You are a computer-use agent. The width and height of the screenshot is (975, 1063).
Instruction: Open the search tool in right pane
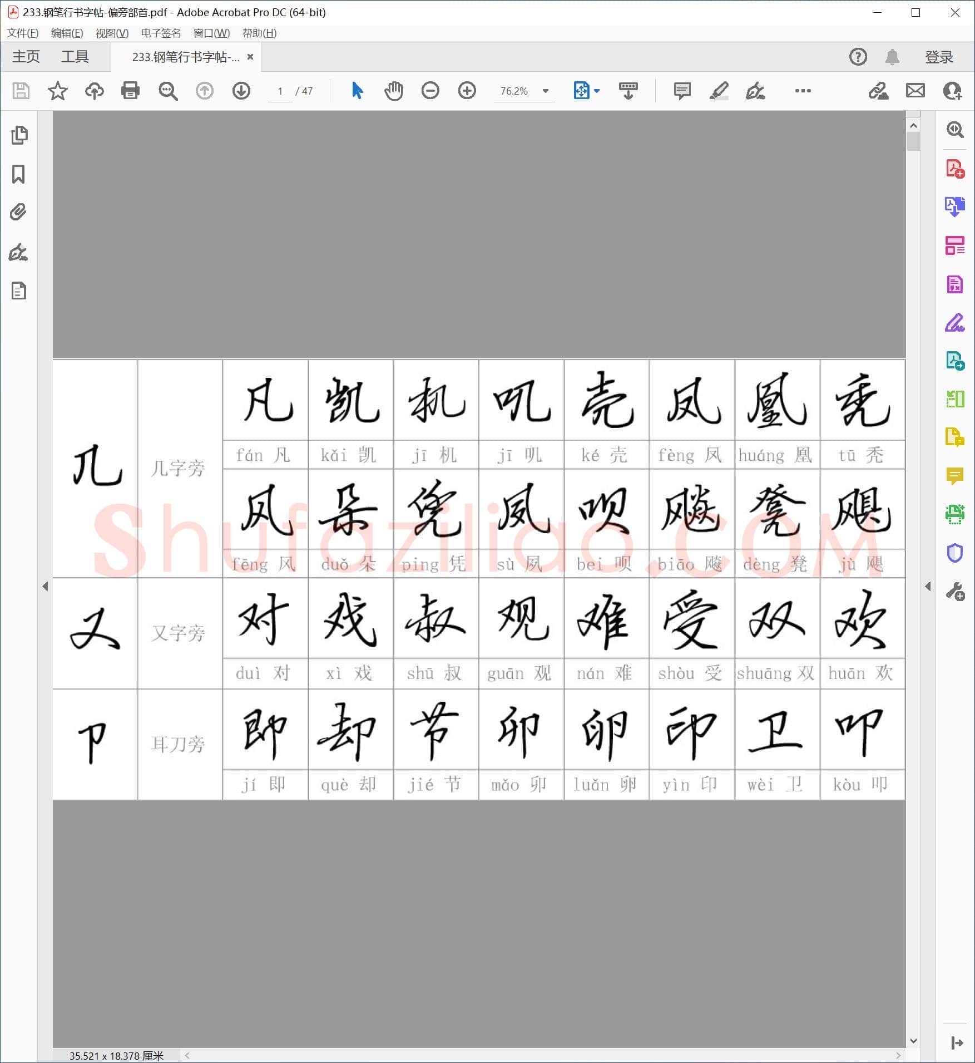coord(955,130)
